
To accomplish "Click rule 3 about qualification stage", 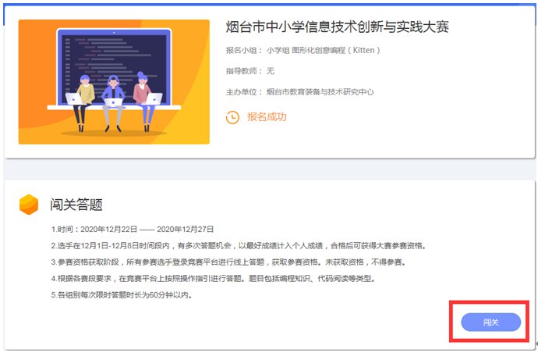I will (228, 262).
